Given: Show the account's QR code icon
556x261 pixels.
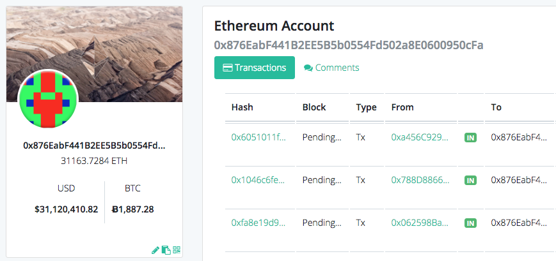Looking at the screenshot, I should 177,250.
